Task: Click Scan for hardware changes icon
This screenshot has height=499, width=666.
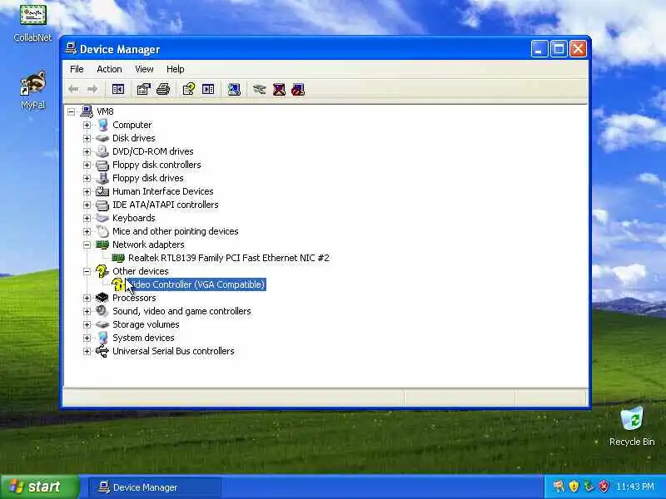Action: coord(234,89)
